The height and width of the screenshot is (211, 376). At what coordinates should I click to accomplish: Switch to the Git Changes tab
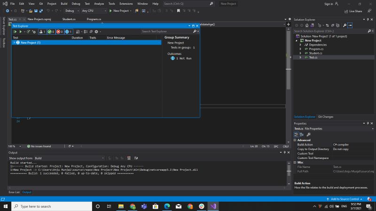tap(325, 117)
